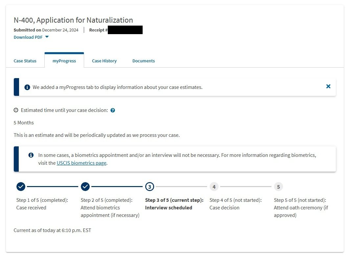Click the progress line between steps 1 and 2
Image resolution: width=349 pixels, height=255 pixels.
(53, 187)
